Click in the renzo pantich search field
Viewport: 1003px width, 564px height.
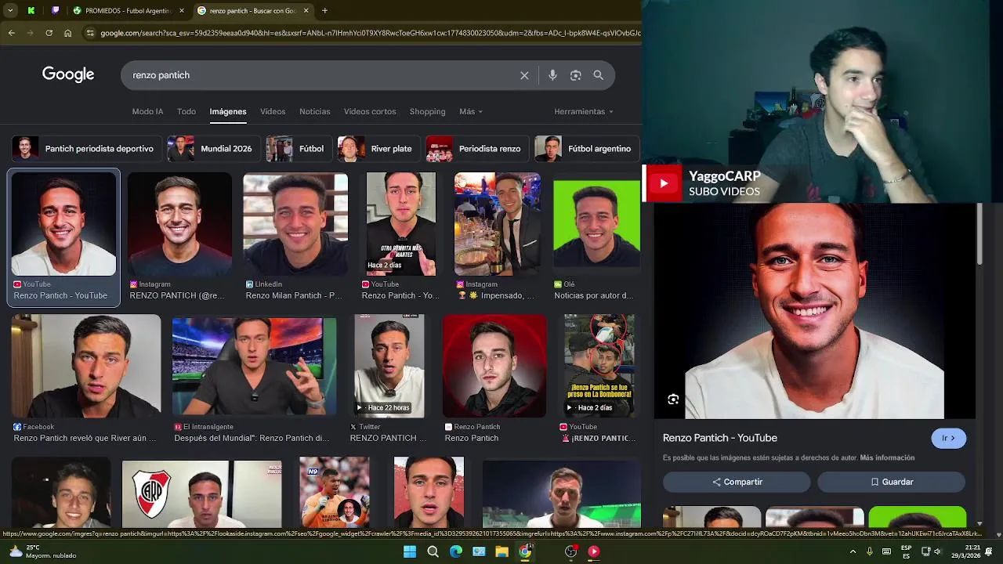[321, 75]
